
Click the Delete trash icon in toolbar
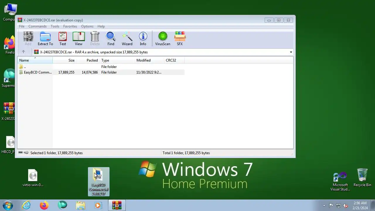pos(95,39)
